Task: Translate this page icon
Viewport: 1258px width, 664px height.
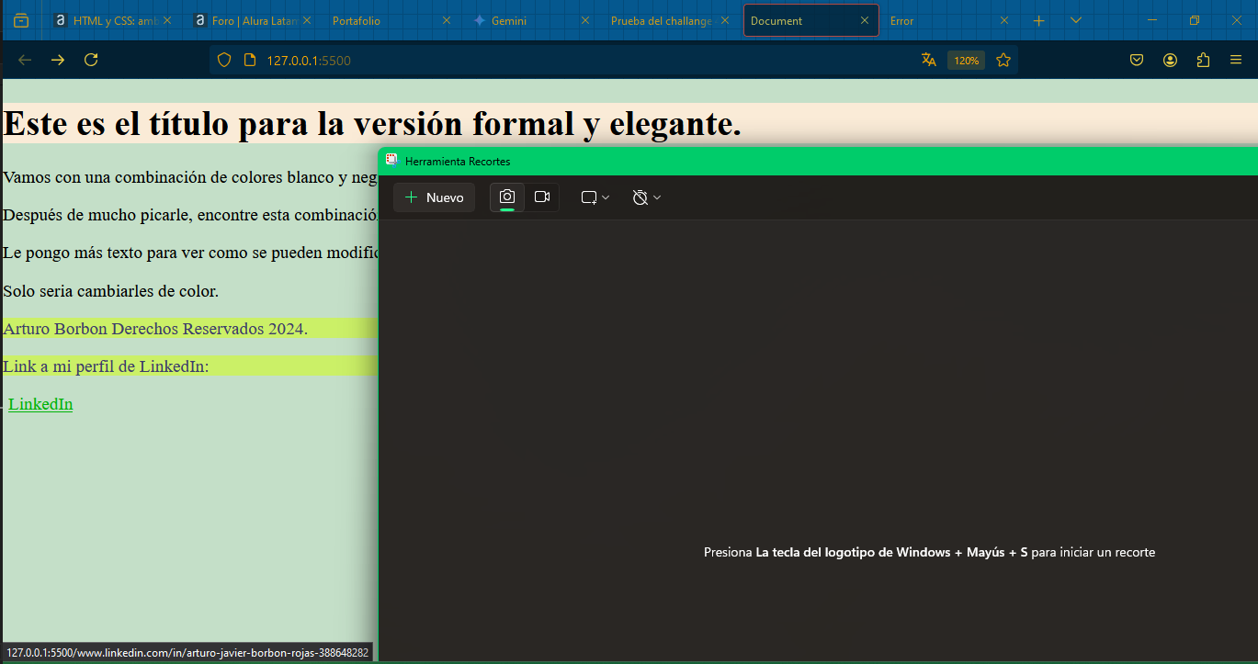Action: click(x=929, y=61)
